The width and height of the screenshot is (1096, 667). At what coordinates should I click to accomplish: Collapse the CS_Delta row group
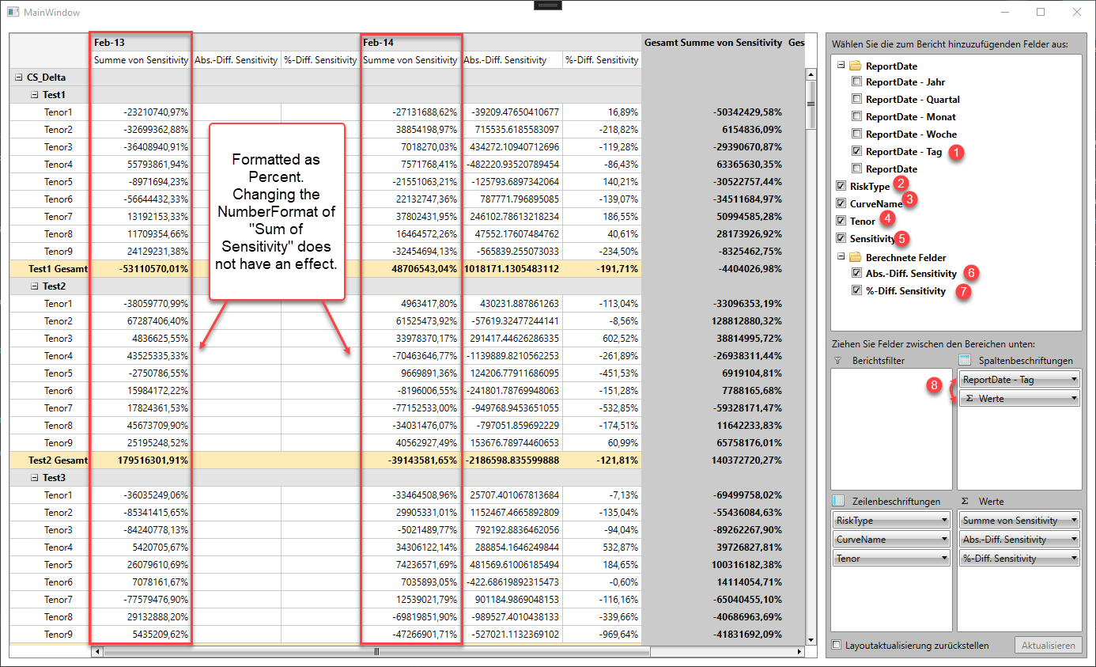point(18,78)
